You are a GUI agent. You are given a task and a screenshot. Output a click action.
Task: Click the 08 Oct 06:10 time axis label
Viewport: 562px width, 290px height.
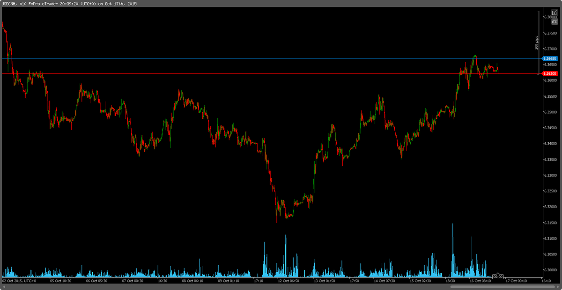192,281
